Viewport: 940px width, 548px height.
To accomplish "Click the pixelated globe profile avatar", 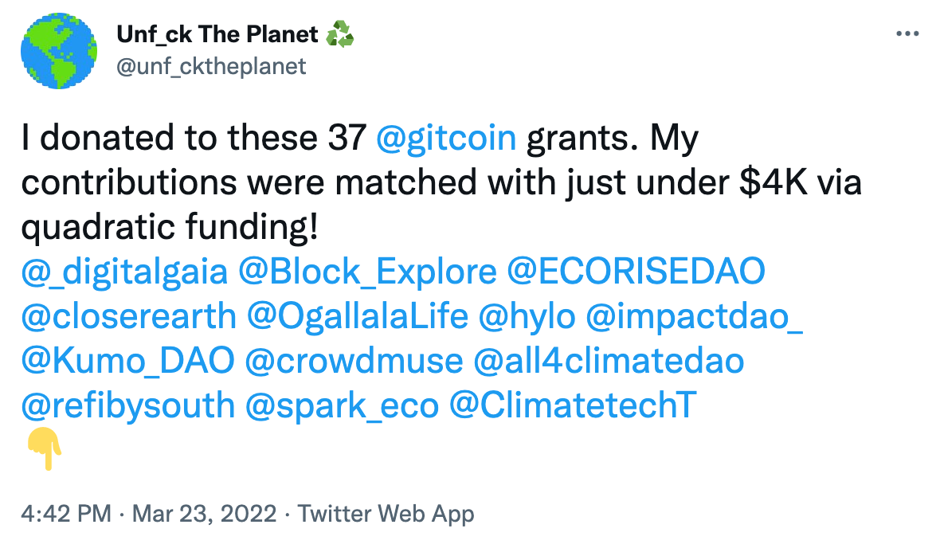I will pyautogui.click(x=57, y=50).
